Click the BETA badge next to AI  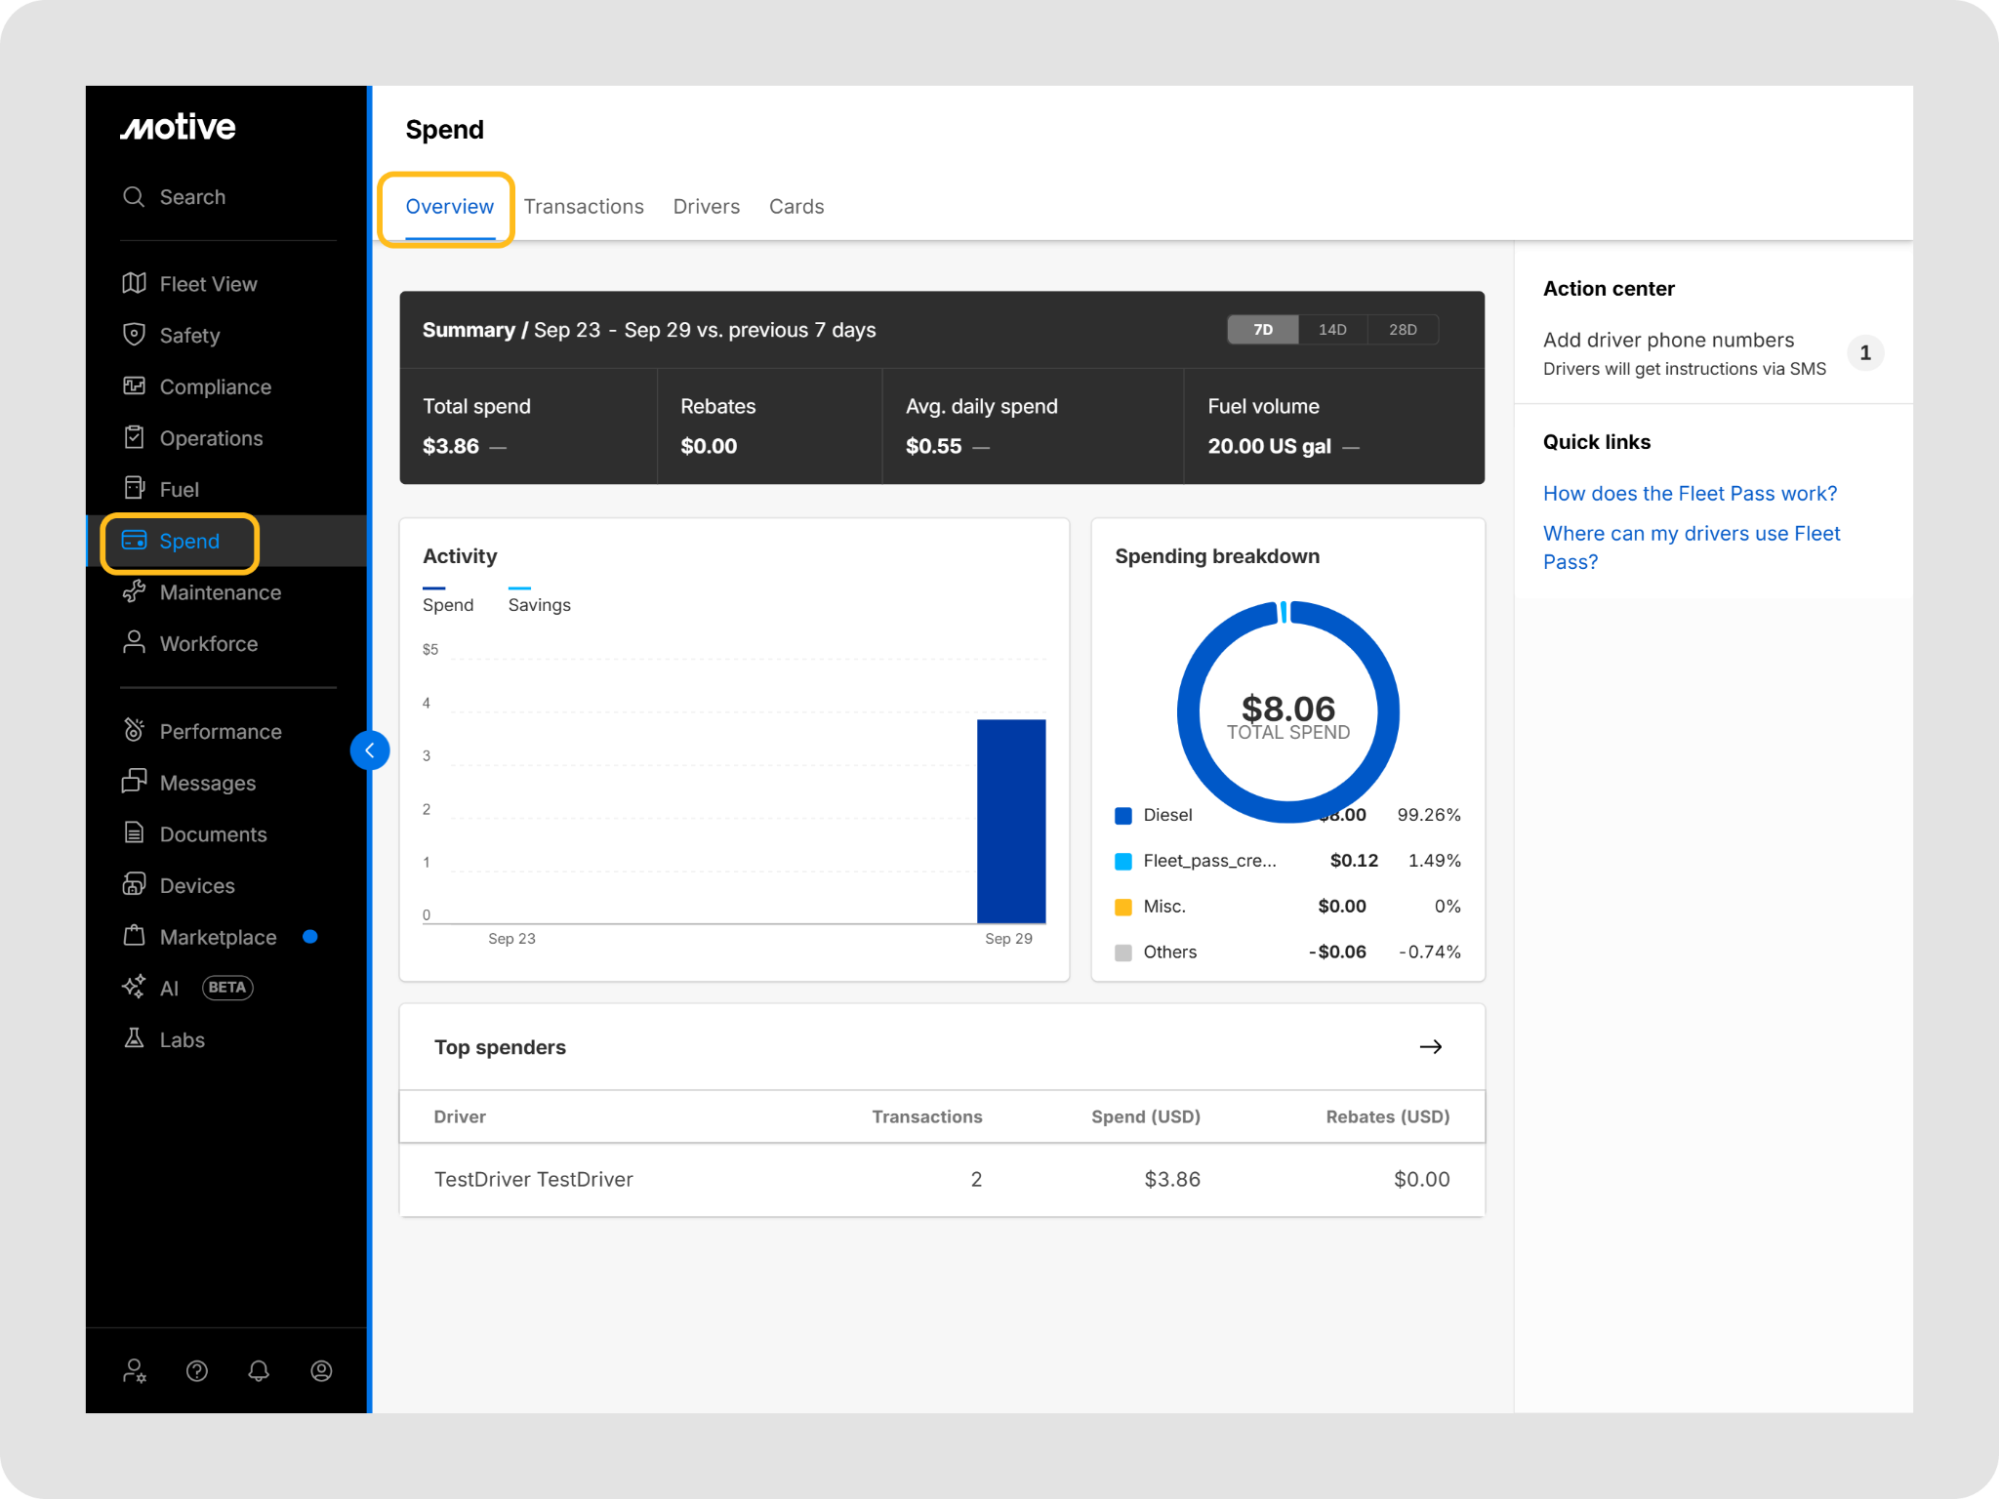227,988
